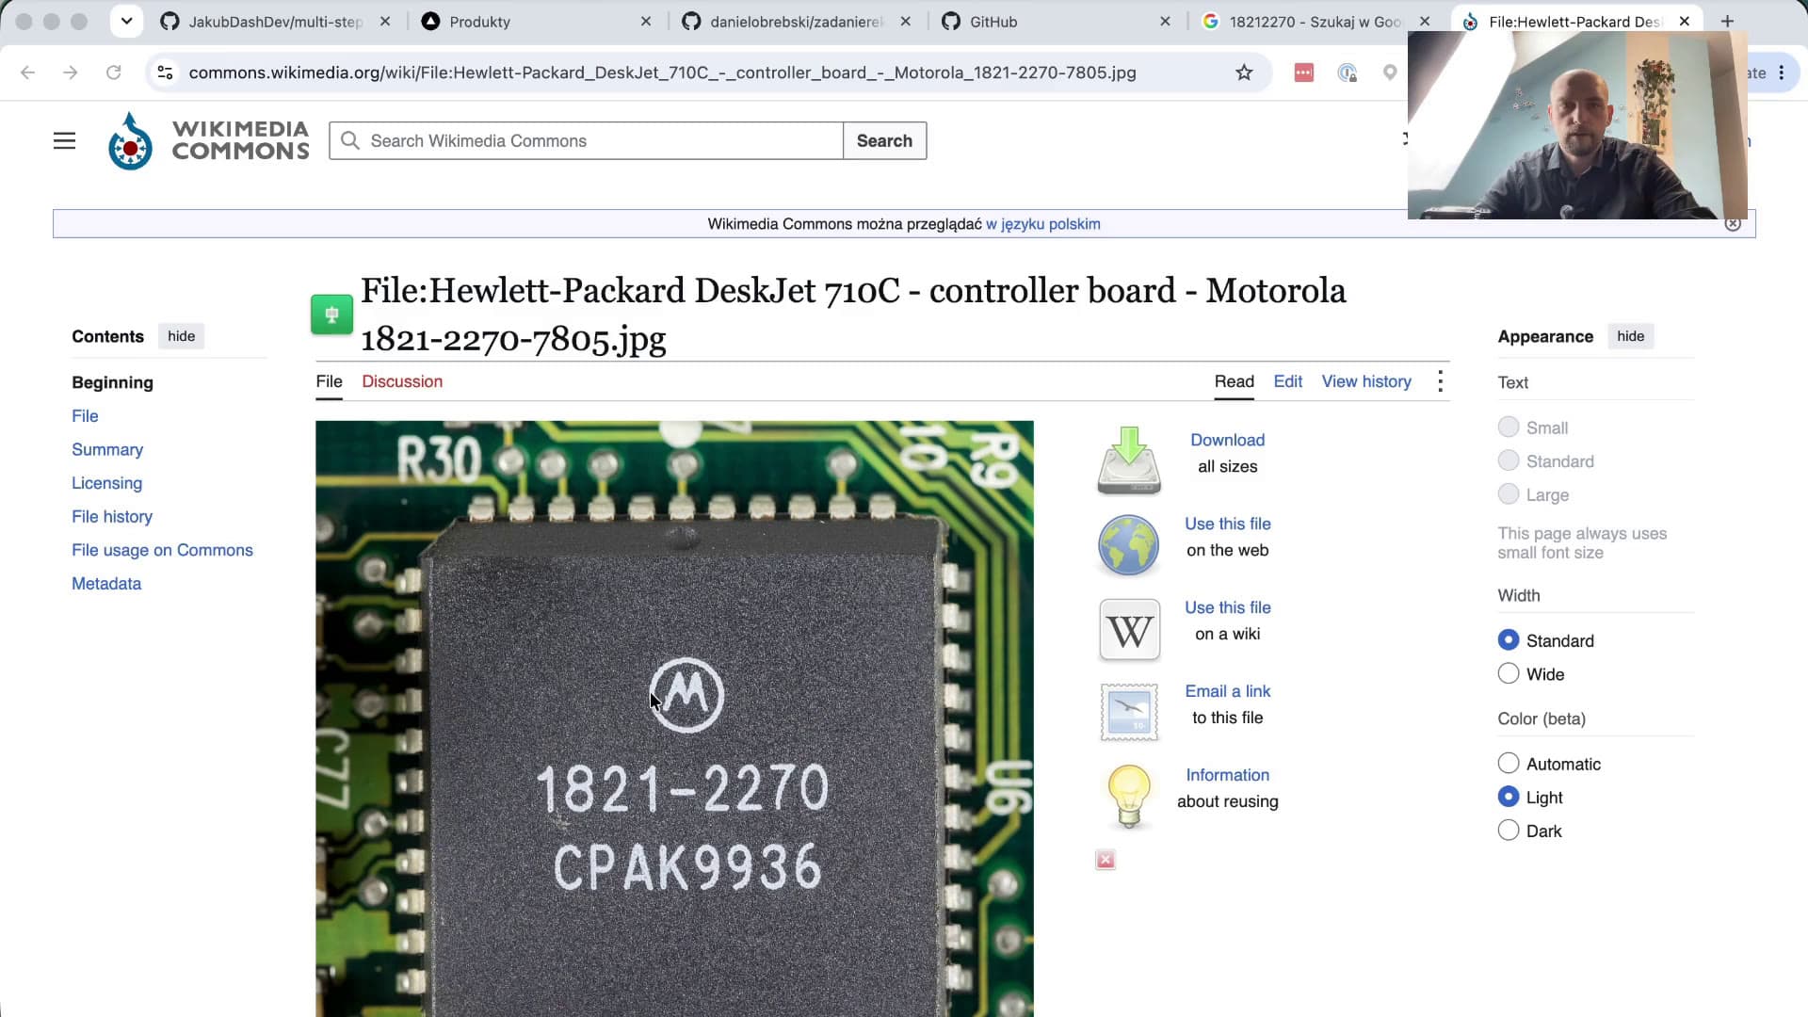
Task: Open the 'w języku polskim' link
Action: (1042, 224)
